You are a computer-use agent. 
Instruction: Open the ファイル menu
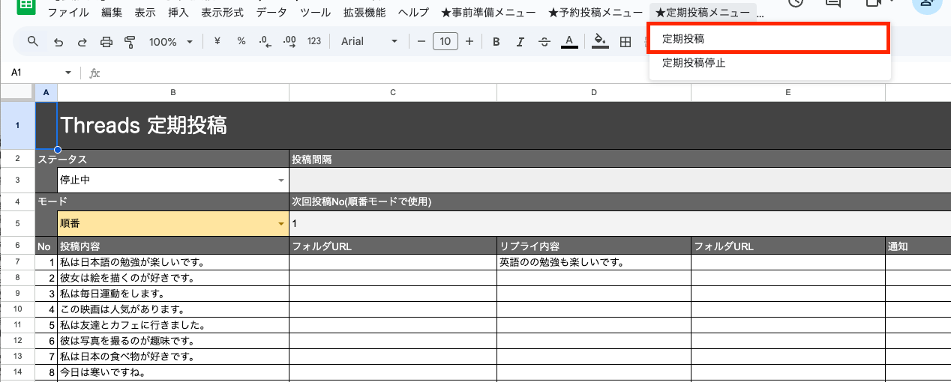click(67, 13)
